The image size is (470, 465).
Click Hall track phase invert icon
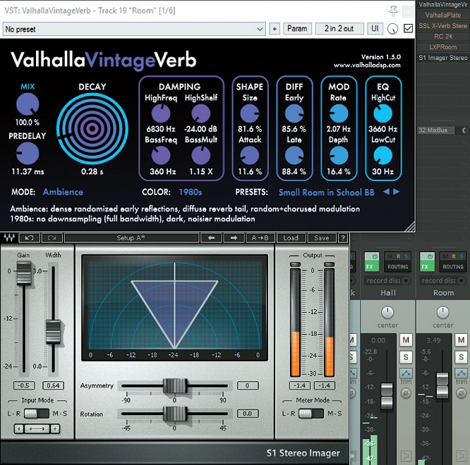point(406,393)
